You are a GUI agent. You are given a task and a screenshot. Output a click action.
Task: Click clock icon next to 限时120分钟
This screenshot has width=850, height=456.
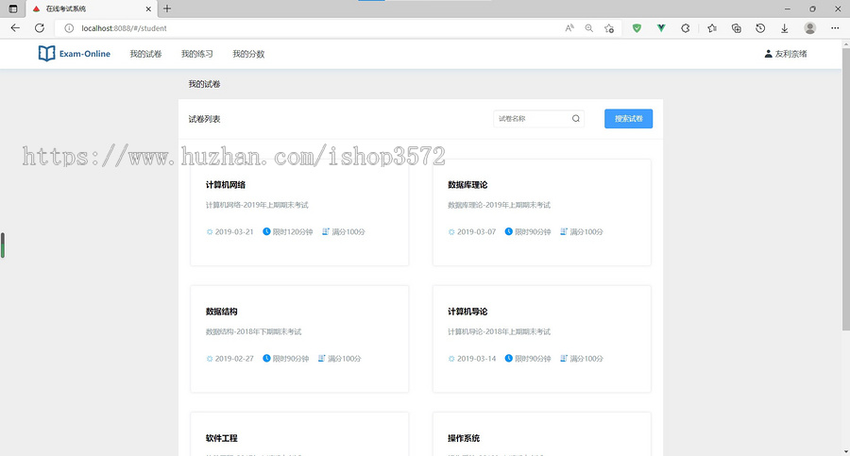coord(266,231)
